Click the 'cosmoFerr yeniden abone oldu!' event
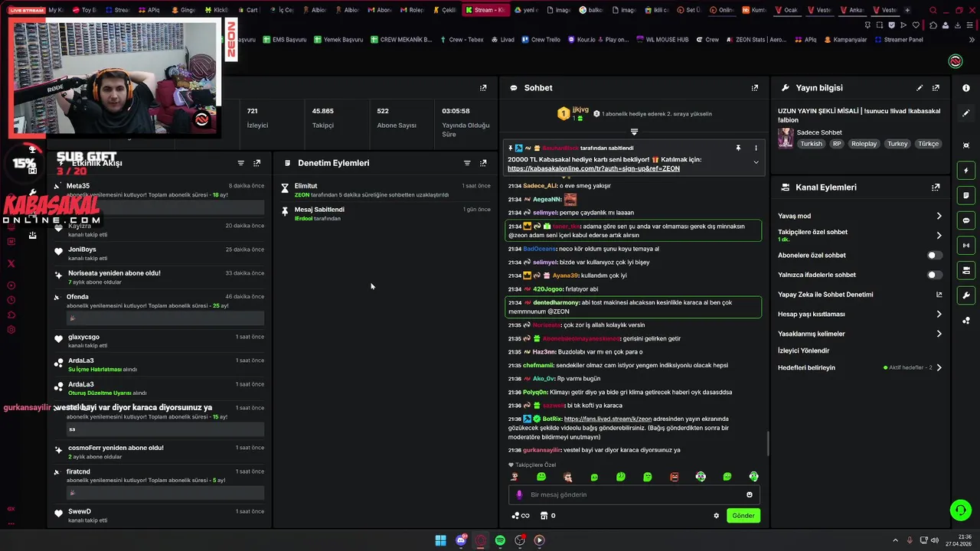This screenshot has width=980, height=551. [159, 452]
